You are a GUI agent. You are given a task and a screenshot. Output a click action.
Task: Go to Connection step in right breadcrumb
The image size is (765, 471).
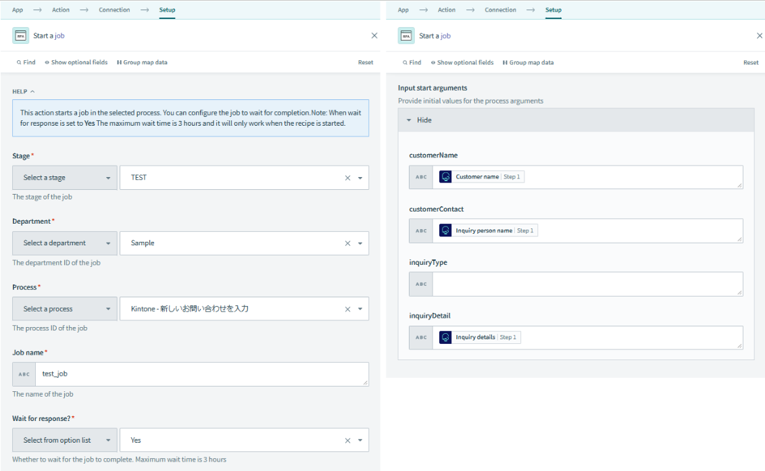pos(500,9)
